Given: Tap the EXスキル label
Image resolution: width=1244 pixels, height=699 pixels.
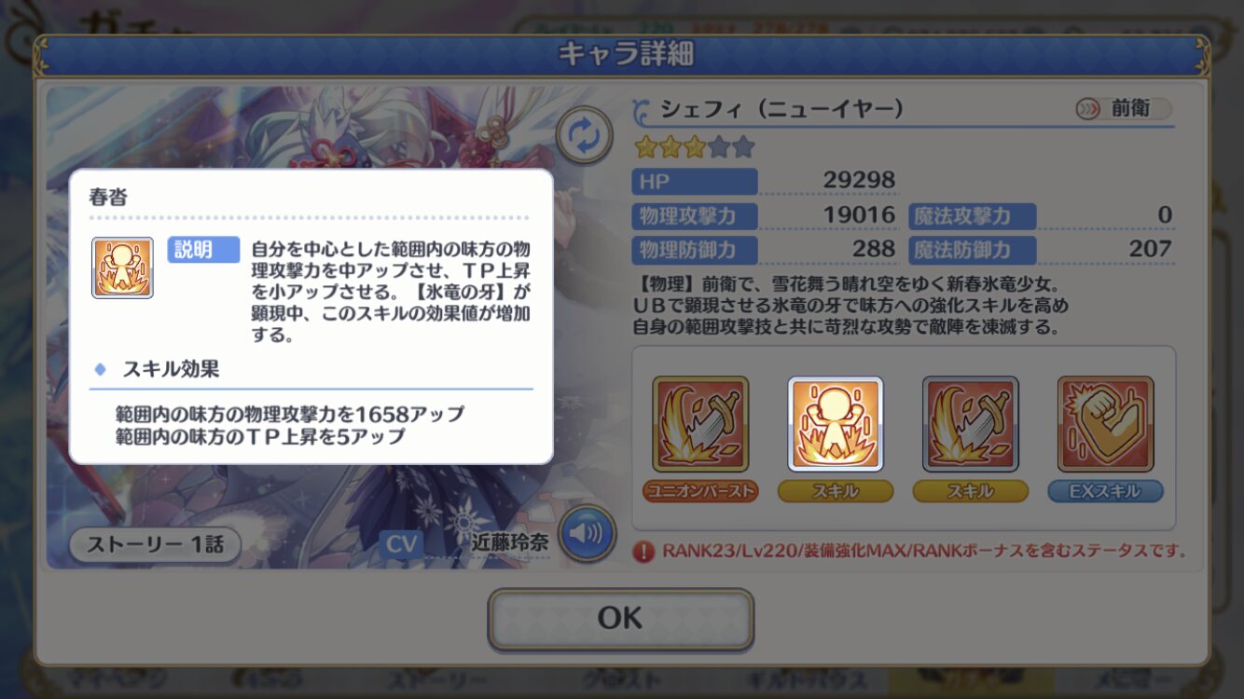Looking at the screenshot, I should [x=1106, y=491].
